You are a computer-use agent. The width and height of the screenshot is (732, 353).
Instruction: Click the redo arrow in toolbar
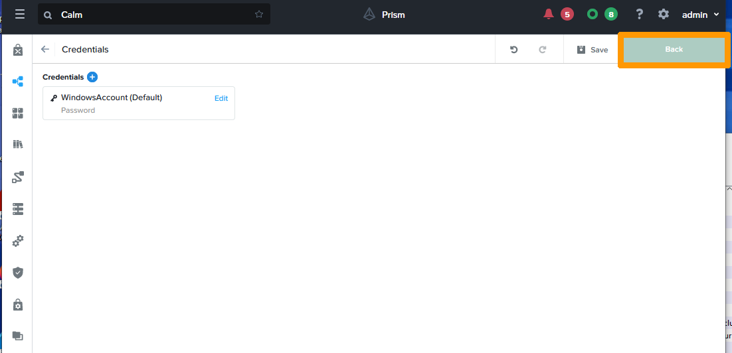click(542, 50)
